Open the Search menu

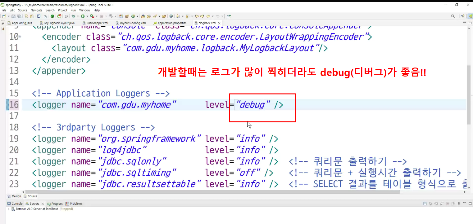click(50, 10)
